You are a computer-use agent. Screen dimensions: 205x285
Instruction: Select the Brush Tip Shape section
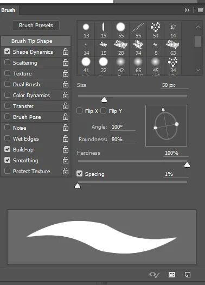coord(36,41)
